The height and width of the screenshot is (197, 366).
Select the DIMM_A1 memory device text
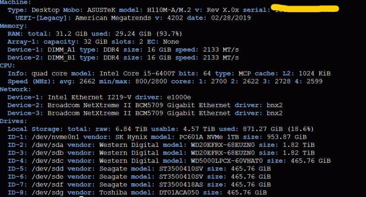coord(61,50)
